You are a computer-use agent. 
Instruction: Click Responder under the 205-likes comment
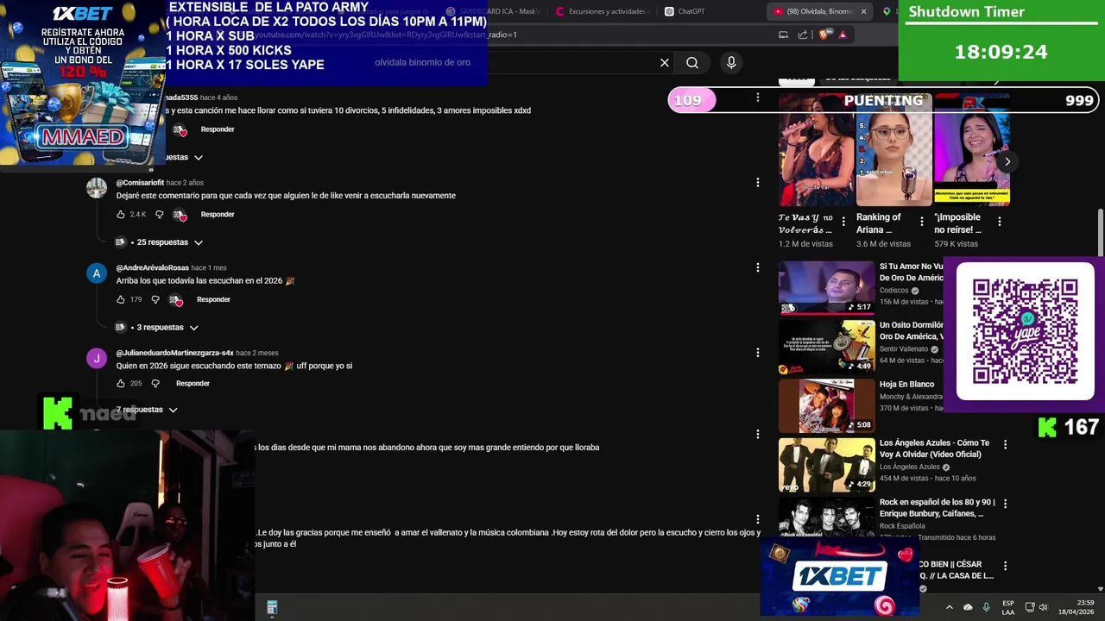click(x=193, y=384)
